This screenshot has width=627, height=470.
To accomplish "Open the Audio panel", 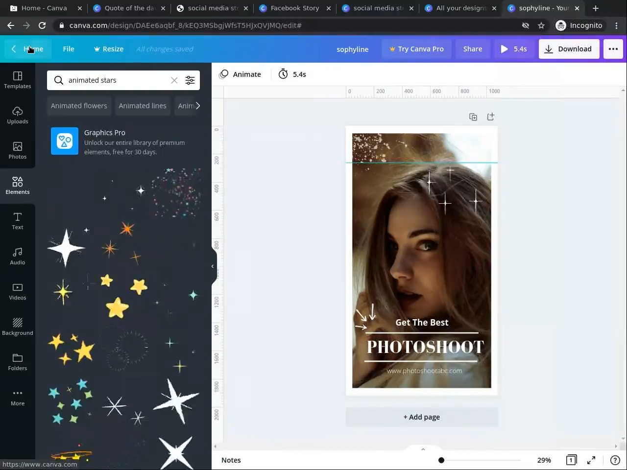I will coord(18,256).
